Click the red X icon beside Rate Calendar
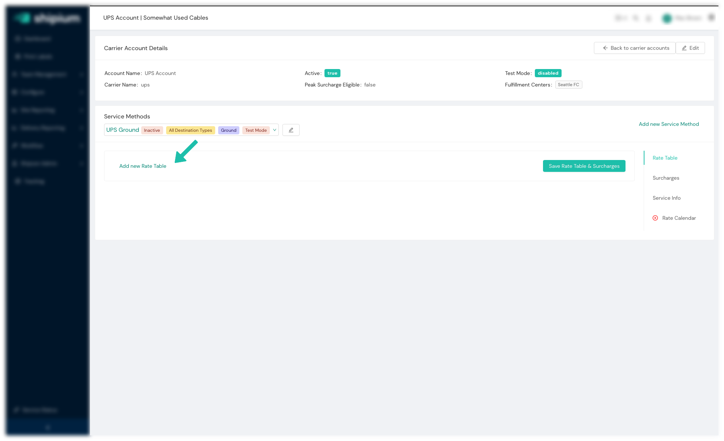This screenshot has width=724, height=441. (x=655, y=218)
